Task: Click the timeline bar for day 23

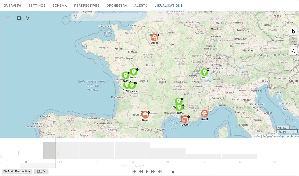Action: (132, 150)
